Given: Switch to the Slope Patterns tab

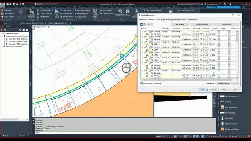Looking at the screenshot, I should pyautogui.click(x=192, y=20).
